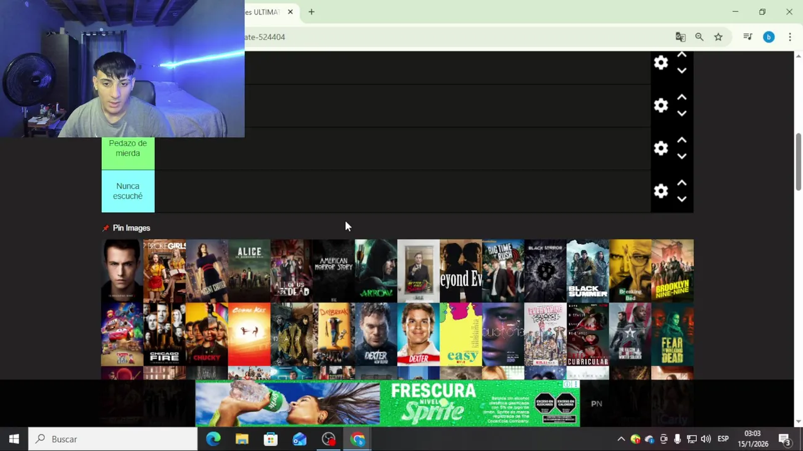803x451 pixels.
Task: Bookmark this page with the star icon
Action: click(x=718, y=37)
